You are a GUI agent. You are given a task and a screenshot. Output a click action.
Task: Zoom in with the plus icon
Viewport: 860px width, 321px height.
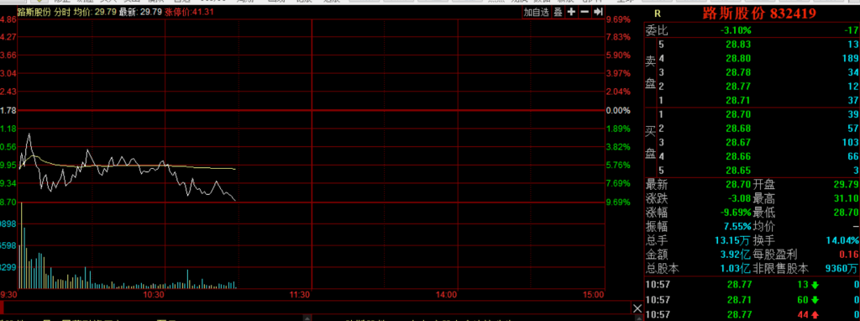(571, 12)
